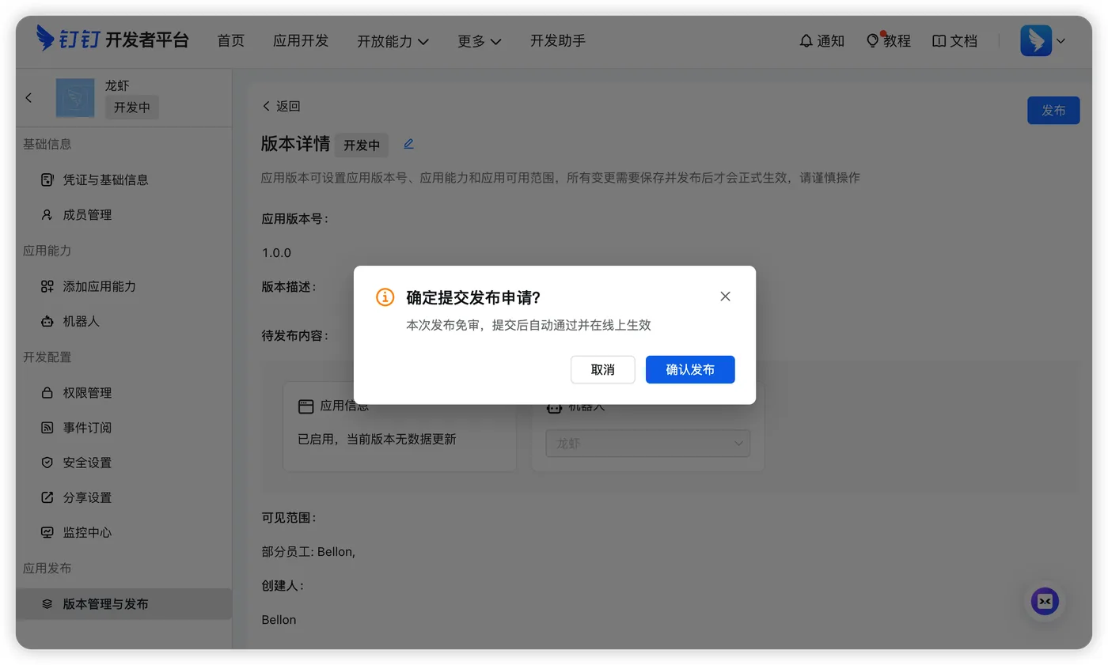1108x665 pixels.
Task: Expand the 开放能力 dropdown menu
Action: 393,41
